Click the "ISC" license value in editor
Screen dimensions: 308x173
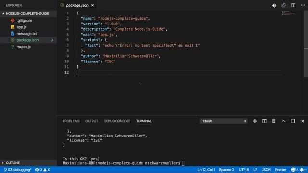(x=110, y=62)
